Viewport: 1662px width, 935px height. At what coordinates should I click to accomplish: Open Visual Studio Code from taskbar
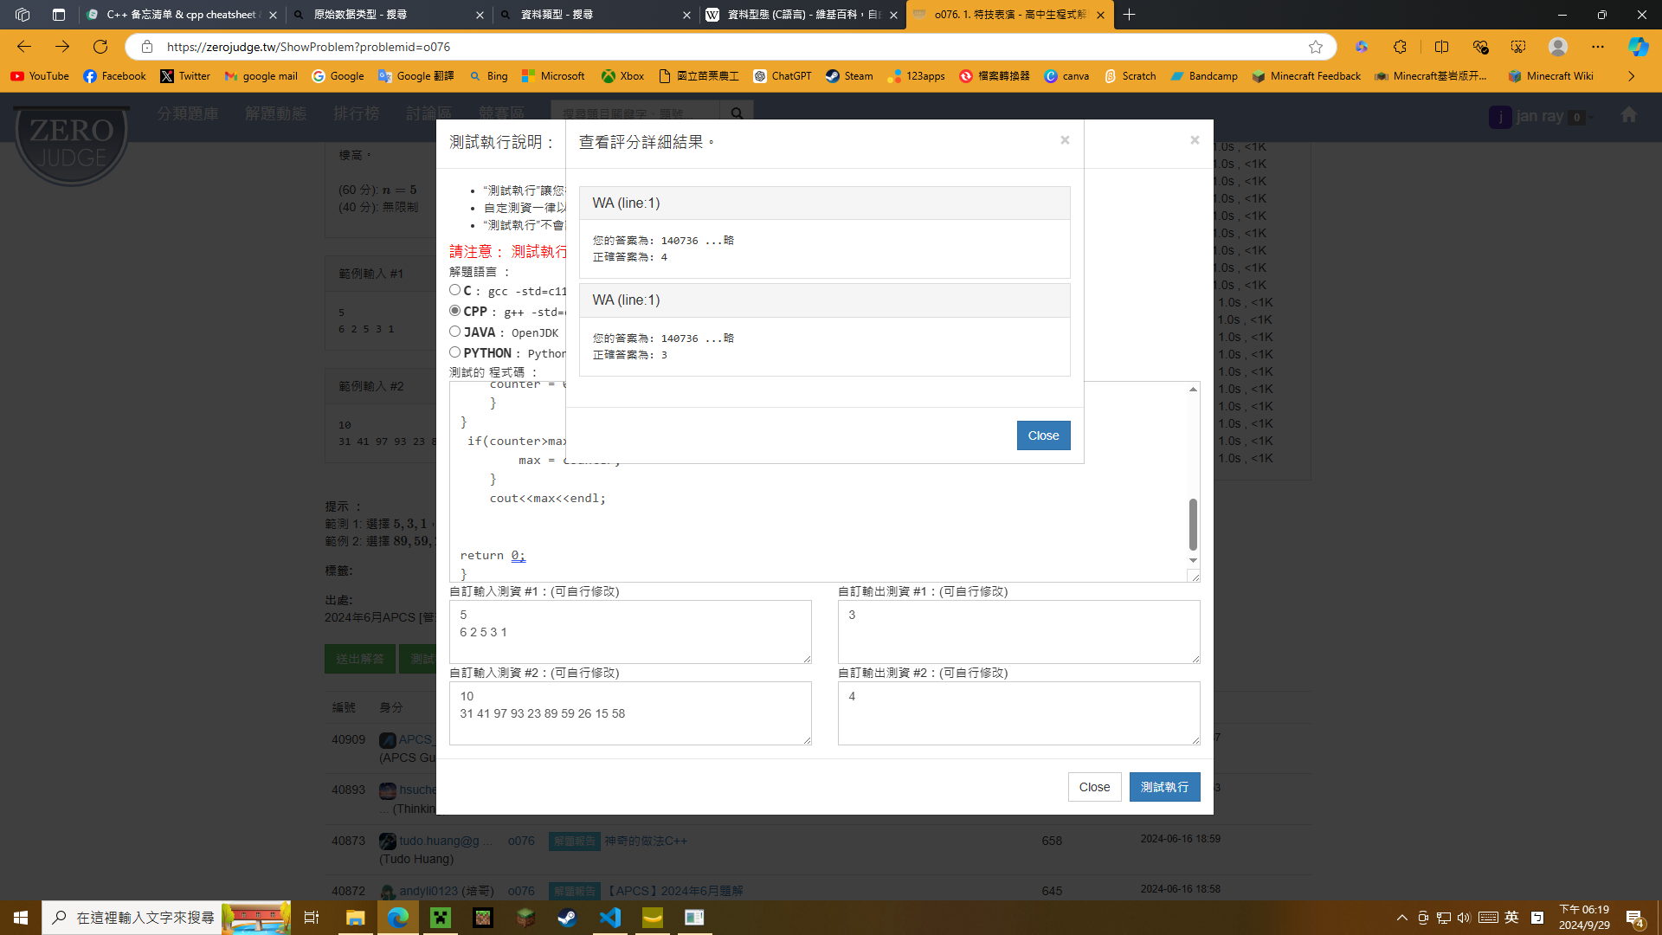tap(610, 918)
